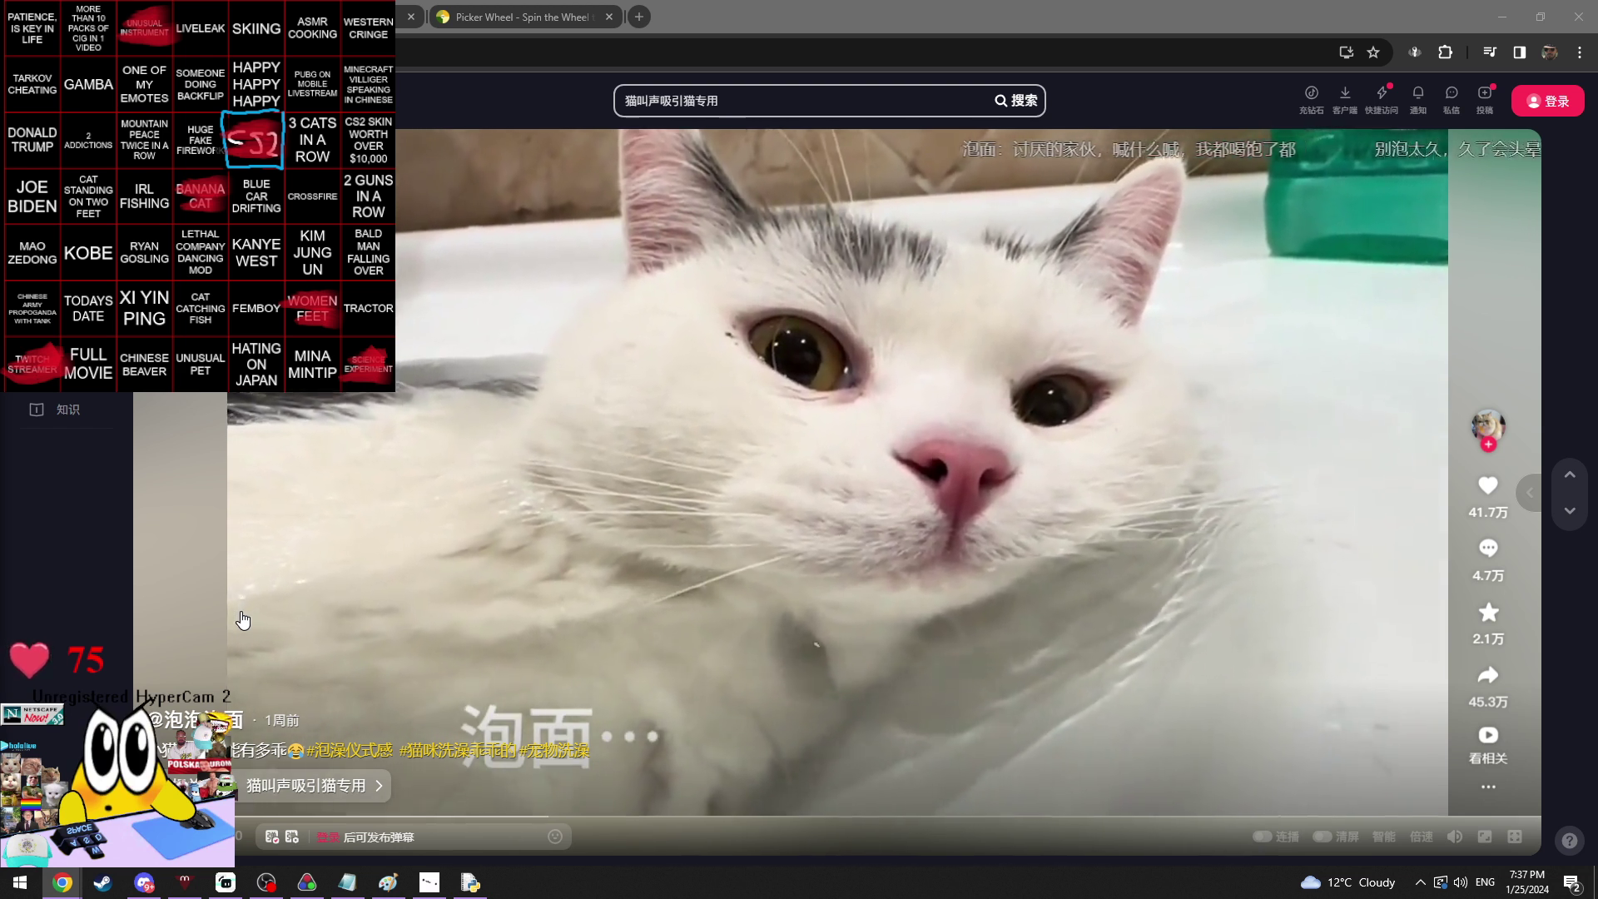
Task: Mute the video with the speaker icon
Action: coord(1453,837)
